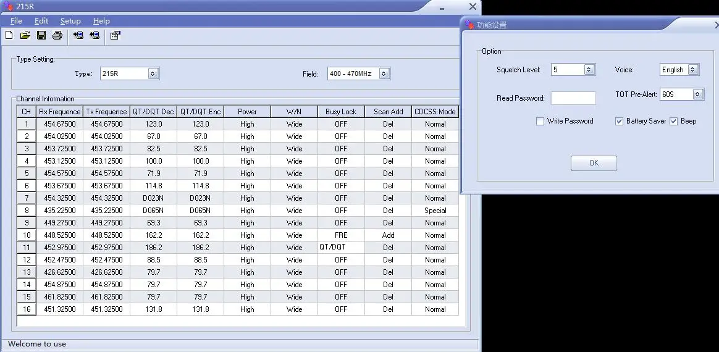The image size is (719, 352).
Task: Open the File menu
Action: point(16,21)
